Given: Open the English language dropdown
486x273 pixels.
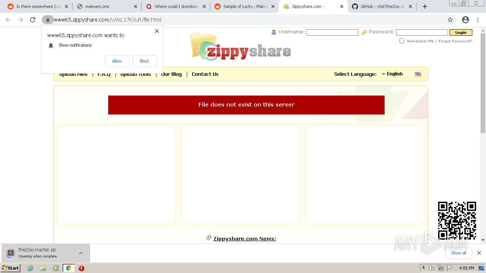Looking at the screenshot, I should [402, 74].
